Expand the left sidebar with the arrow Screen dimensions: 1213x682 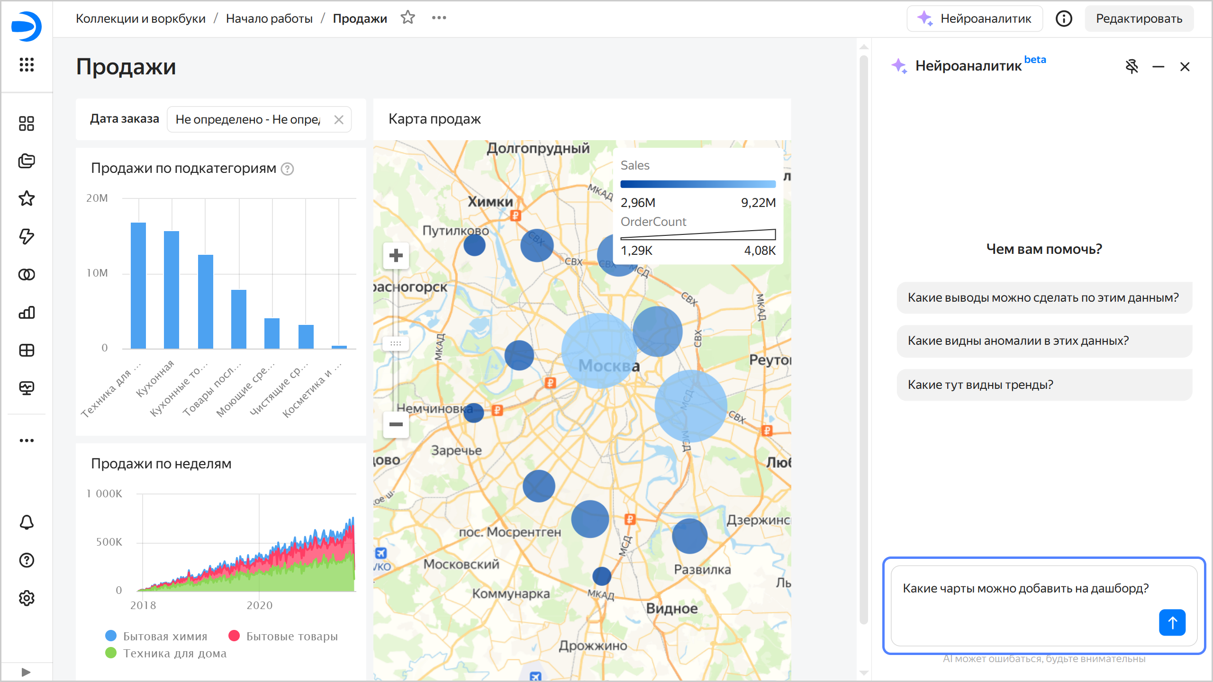click(26, 672)
